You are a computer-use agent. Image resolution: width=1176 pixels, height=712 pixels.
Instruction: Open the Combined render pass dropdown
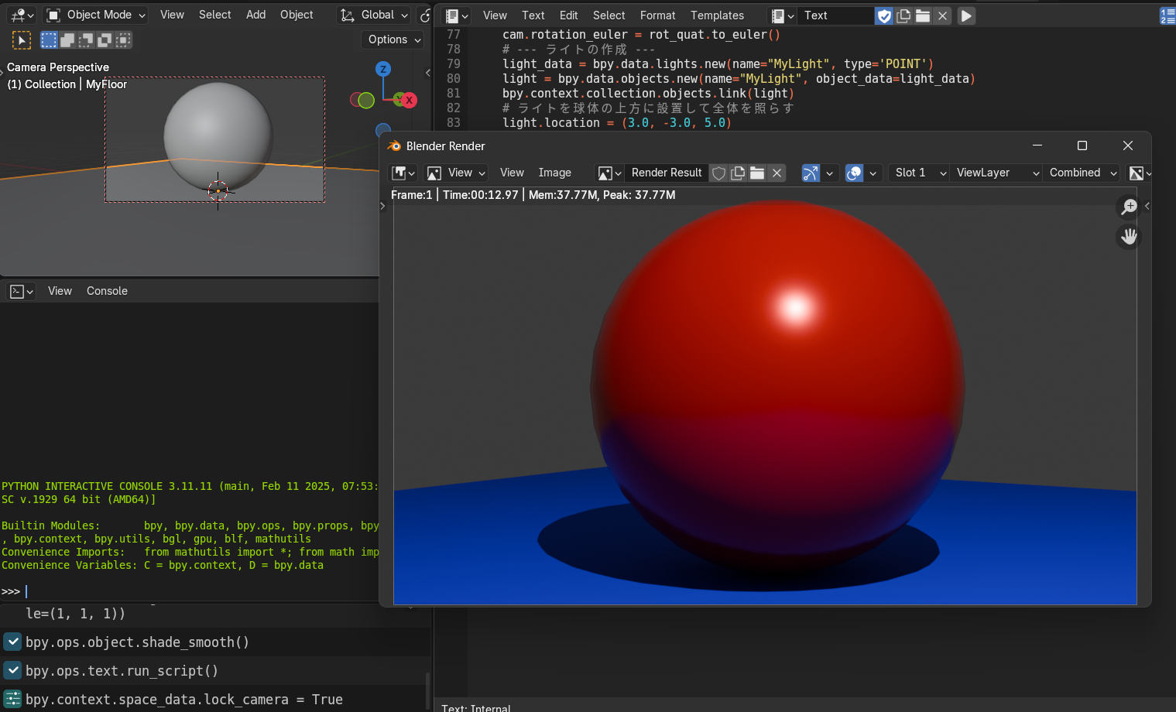click(x=1082, y=173)
